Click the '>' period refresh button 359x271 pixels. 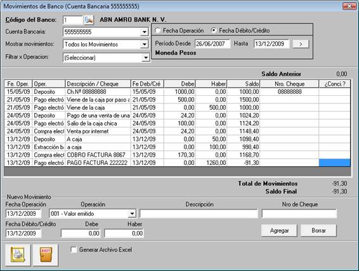point(301,44)
